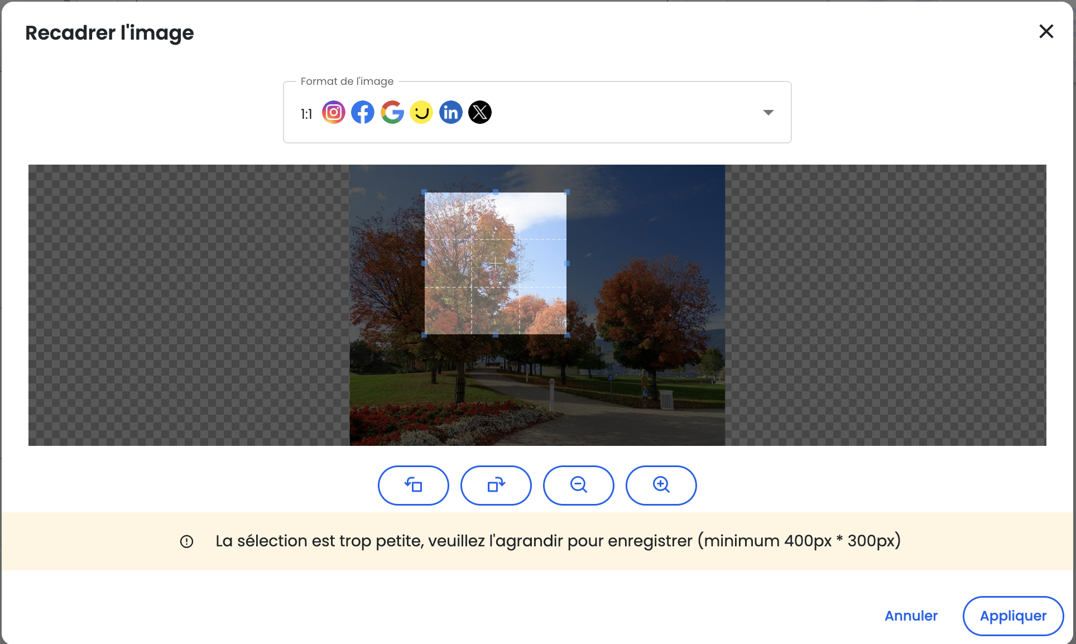Click the zoom out magnifier button
Image resolution: width=1076 pixels, height=644 pixels.
point(578,485)
